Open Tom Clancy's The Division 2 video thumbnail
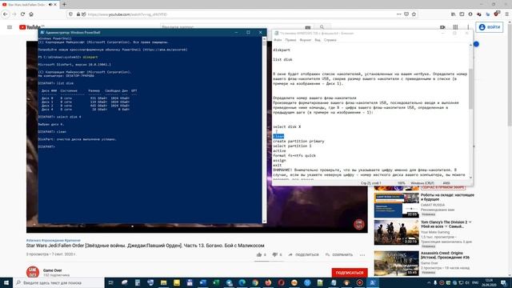The height and width of the screenshot is (288, 512). 397,232
